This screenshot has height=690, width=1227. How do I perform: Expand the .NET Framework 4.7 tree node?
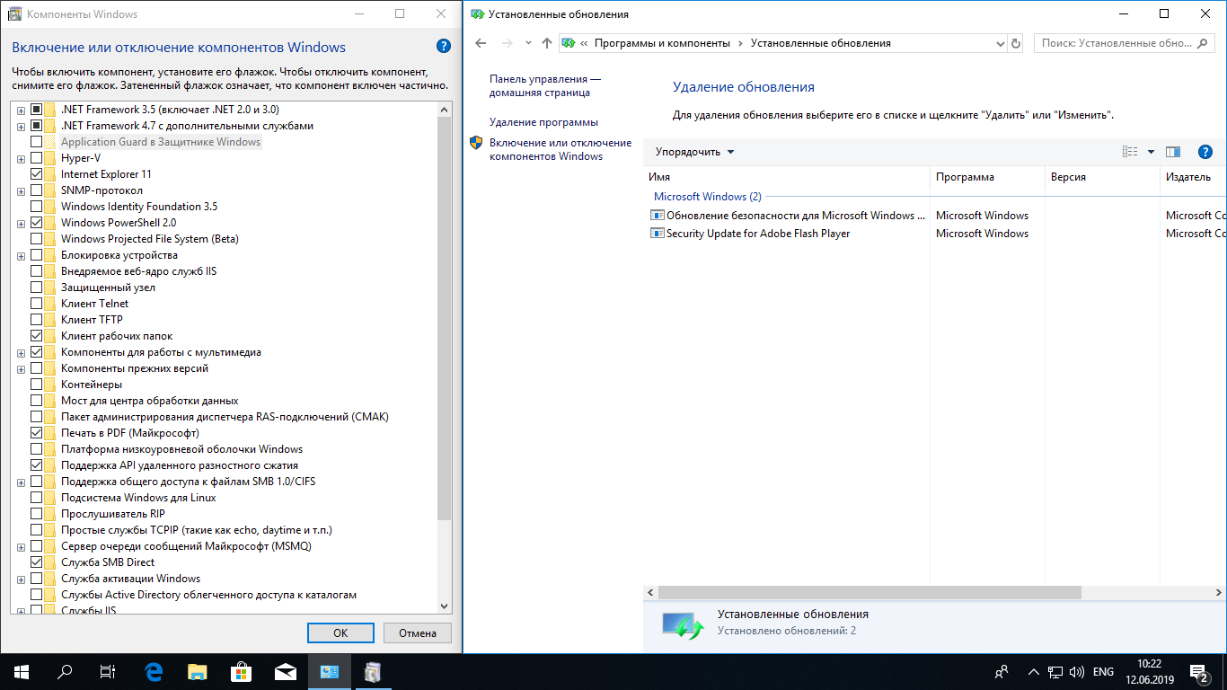click(x=21, y=126)
